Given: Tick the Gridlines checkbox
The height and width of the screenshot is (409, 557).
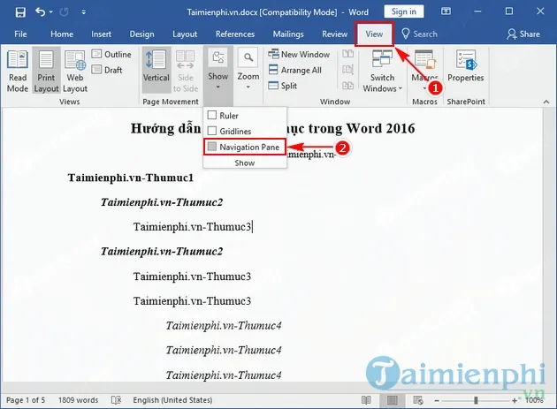Looking at the screenshot, I should coord(211,131).
